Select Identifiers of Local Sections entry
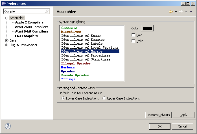This screenshot has width=197, height=134. [90, 47]
